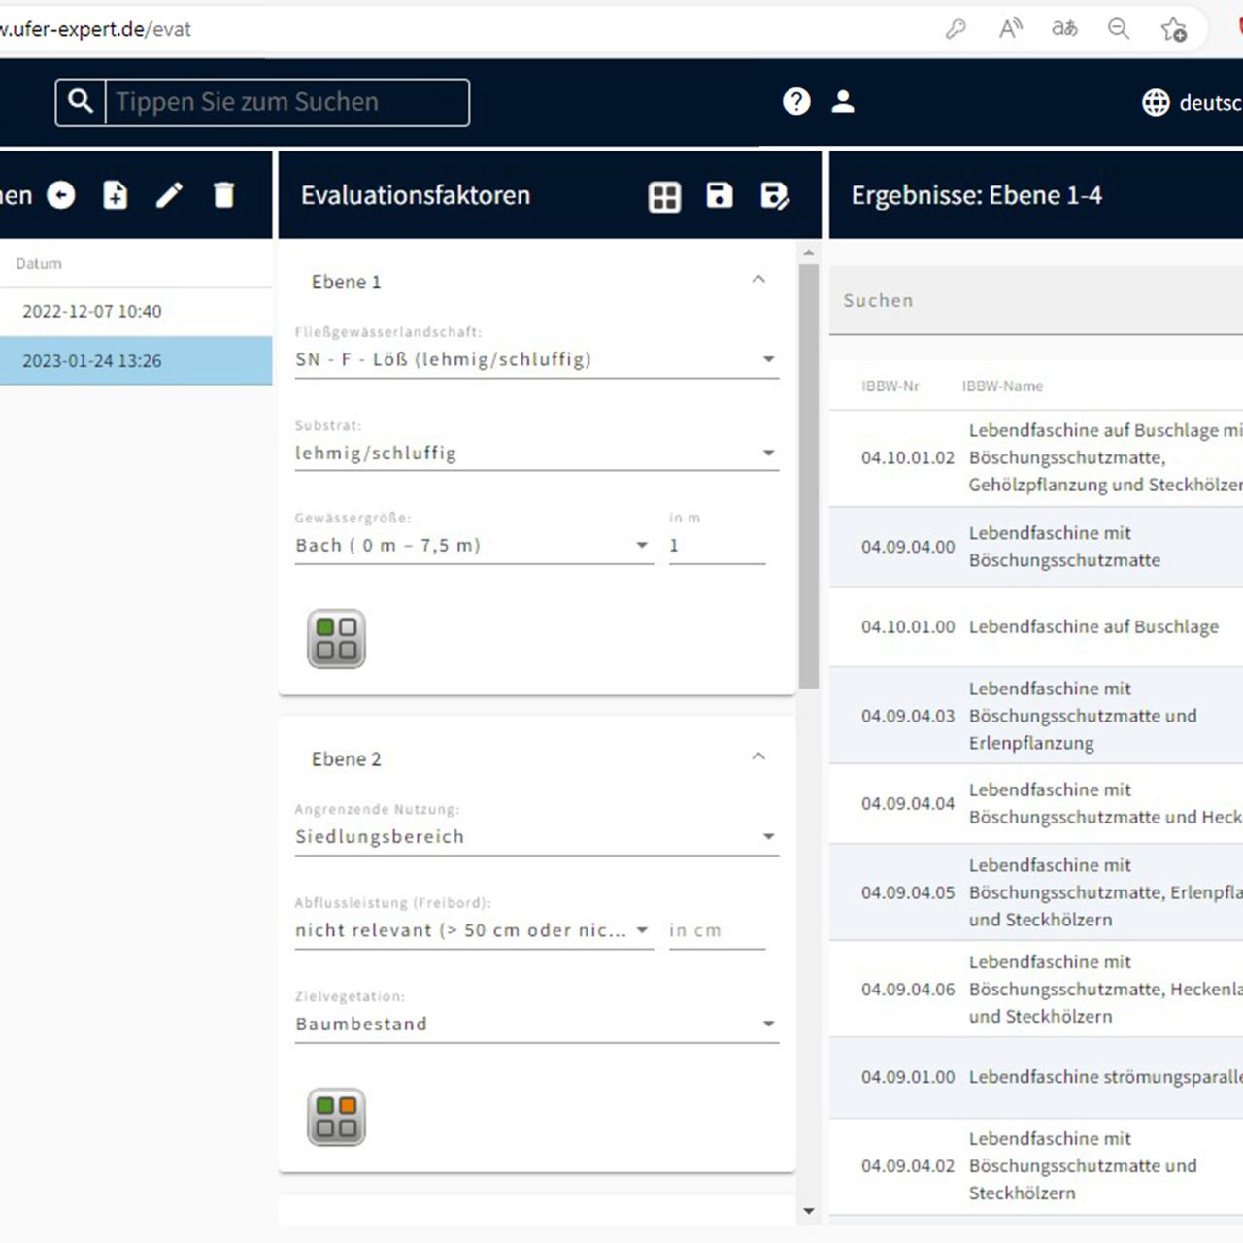Click the Suchen field in results panel

pos(1029,301)
